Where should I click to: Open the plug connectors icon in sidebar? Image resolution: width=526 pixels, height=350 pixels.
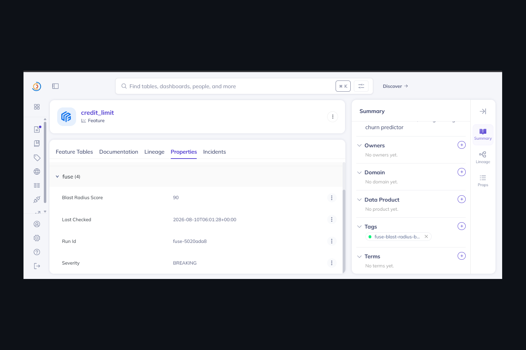[37, 199]
